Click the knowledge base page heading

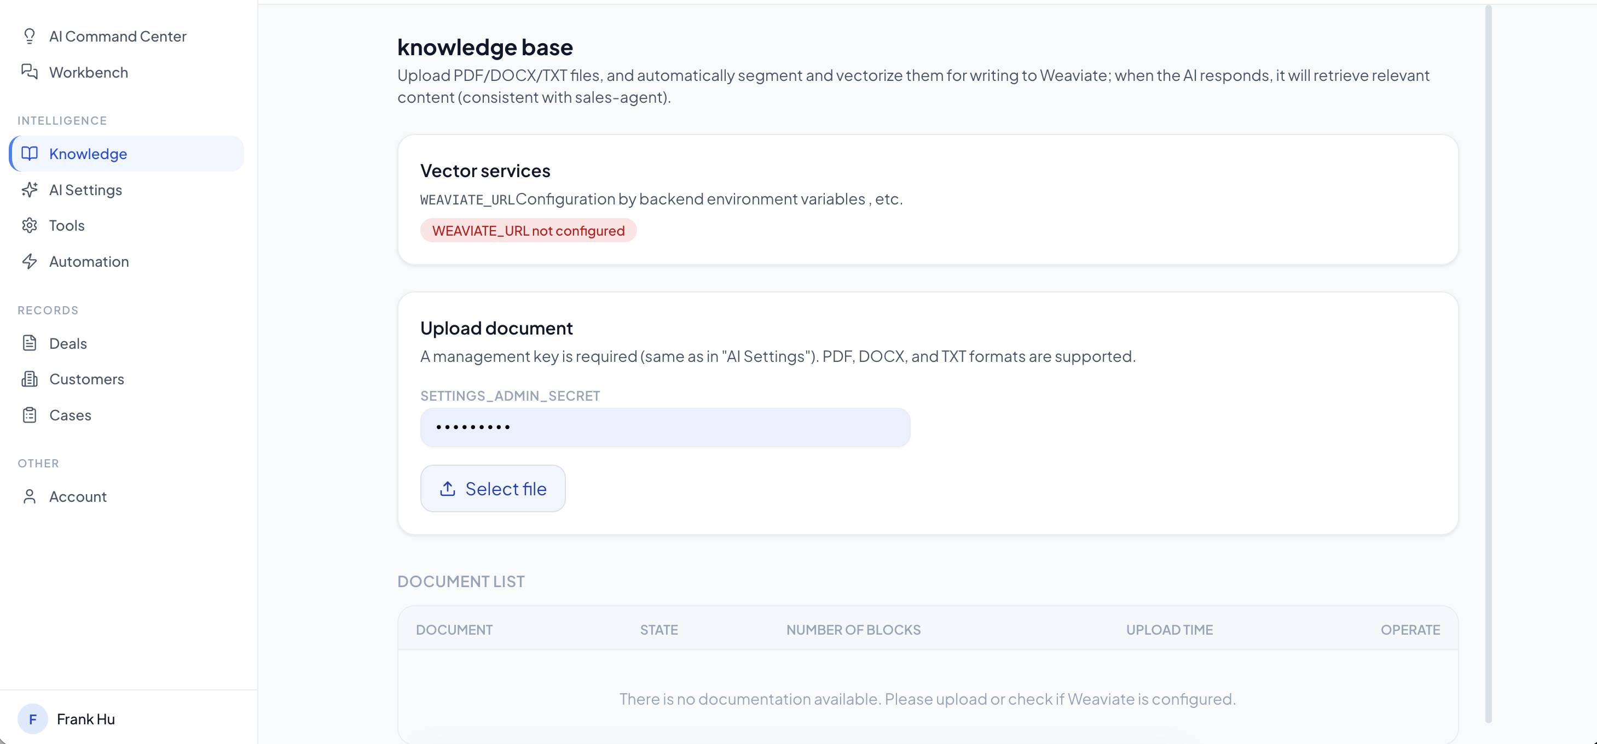click(485, 47)
